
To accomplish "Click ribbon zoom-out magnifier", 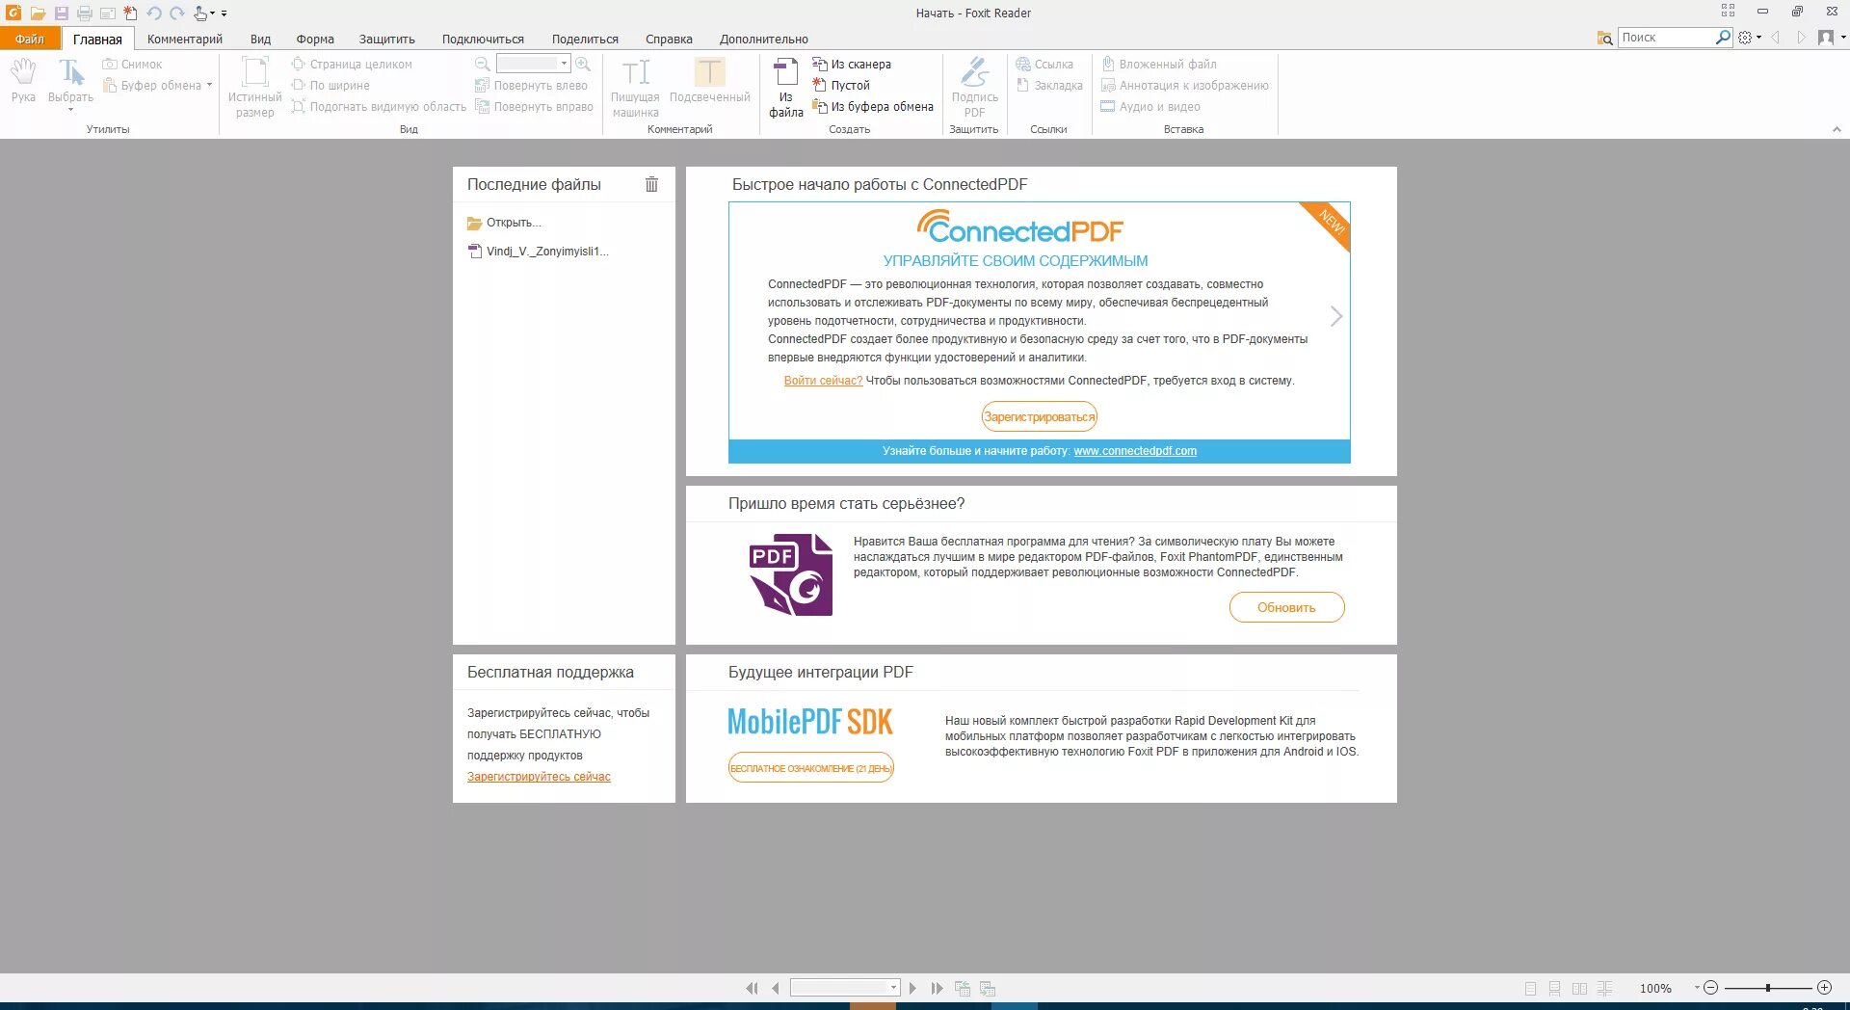I will coord(483,64).
